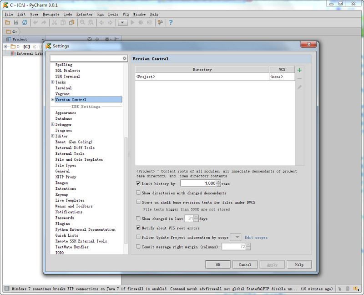Viewport: 364px width, 295px height.
Task: Expand the Tasks settings node
Action: pyautogui.click(x=53, y=82)
